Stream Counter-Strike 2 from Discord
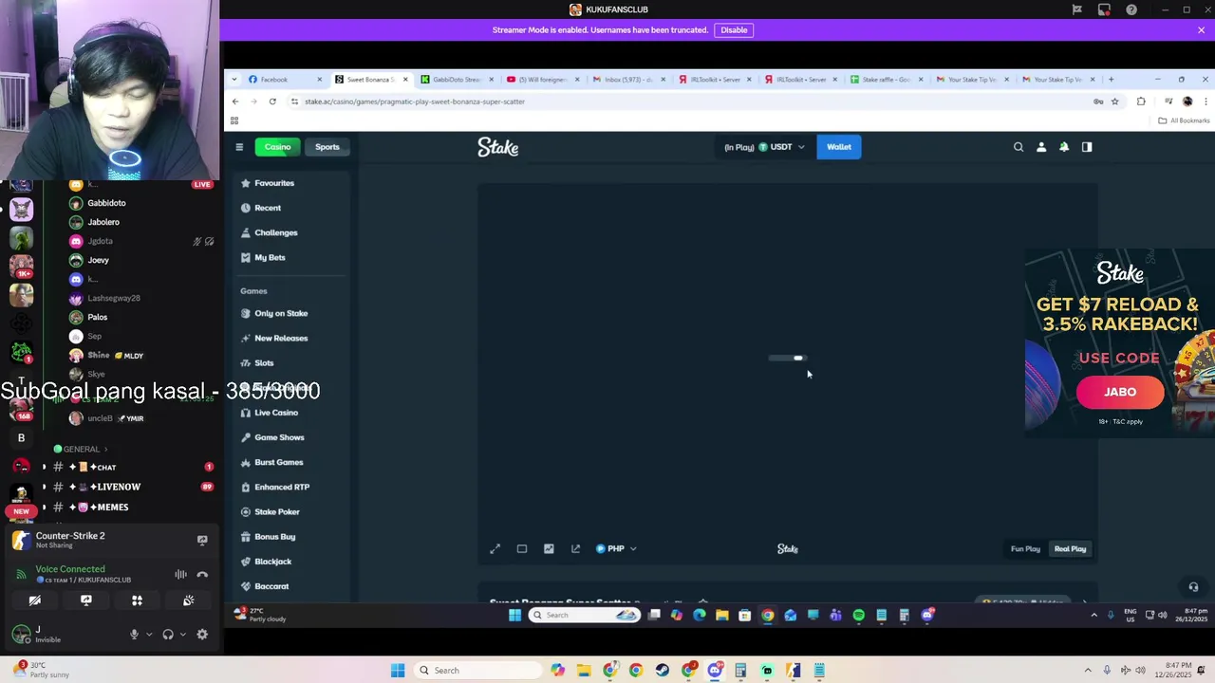The image size is (1215, 683). pos(202,540)
